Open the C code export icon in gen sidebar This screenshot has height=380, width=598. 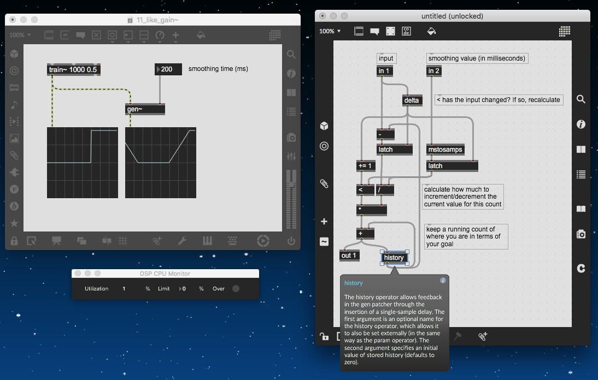coord(581,269)
